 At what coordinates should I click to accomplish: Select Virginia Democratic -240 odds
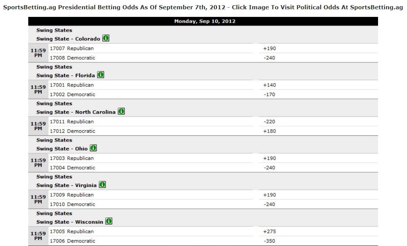click(269, 204)
